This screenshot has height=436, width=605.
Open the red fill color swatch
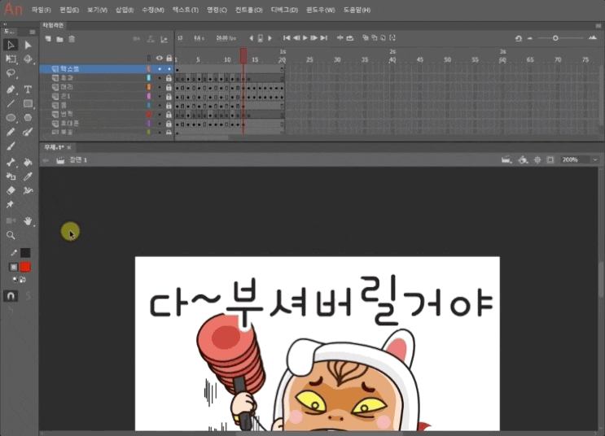tap(25, 267)
